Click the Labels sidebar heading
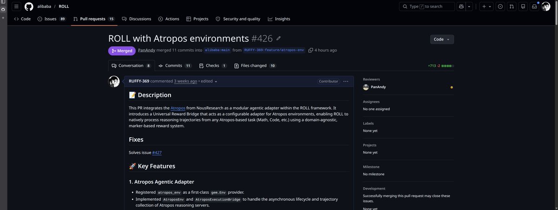 [369, 123]
